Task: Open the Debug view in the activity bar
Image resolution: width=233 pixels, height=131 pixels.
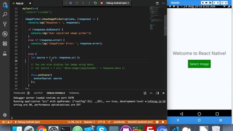Action: coord(5,34)
